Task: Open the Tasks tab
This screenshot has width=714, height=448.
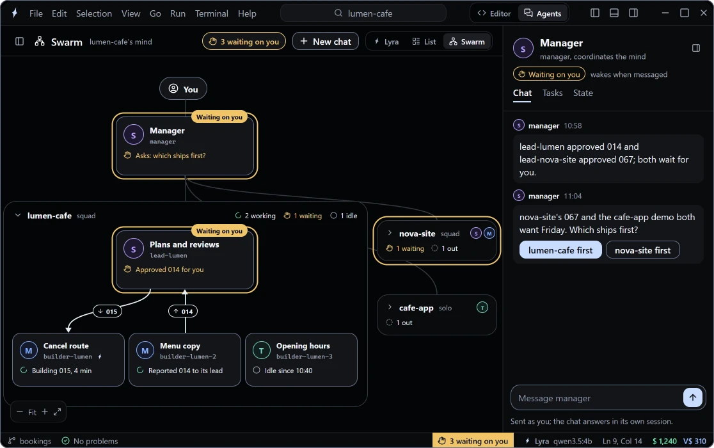Action: click(x=552, y=93)
